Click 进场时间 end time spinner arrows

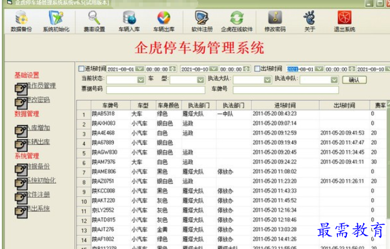tap(246, 69)
